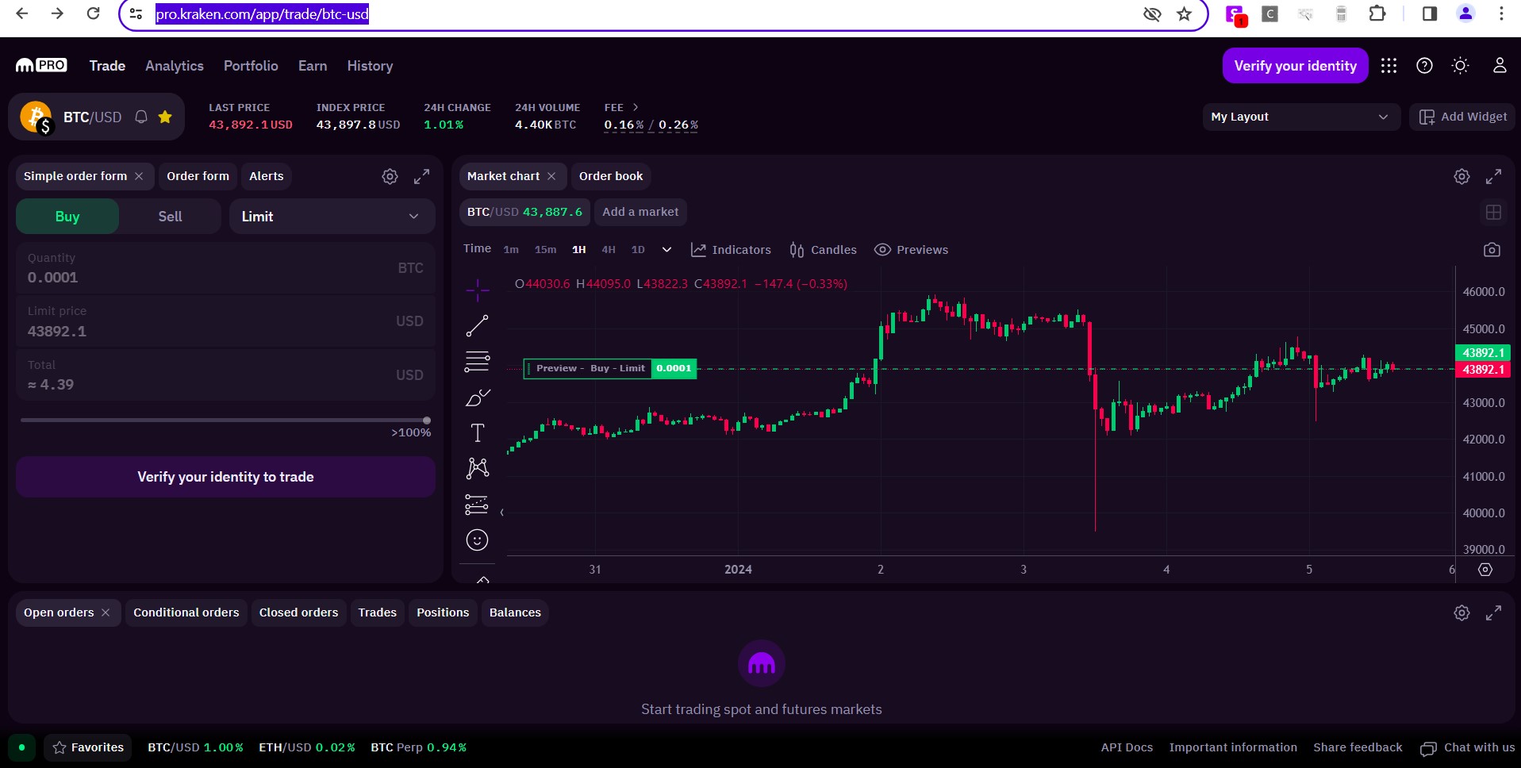Viewport: 1521px width, 768px height.
Task: Click the alert bell for BTC/USD
Action: 141,117
